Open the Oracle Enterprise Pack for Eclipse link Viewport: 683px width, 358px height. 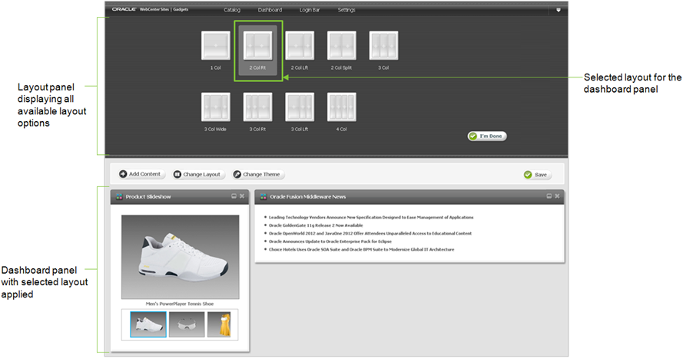(330, 241)
